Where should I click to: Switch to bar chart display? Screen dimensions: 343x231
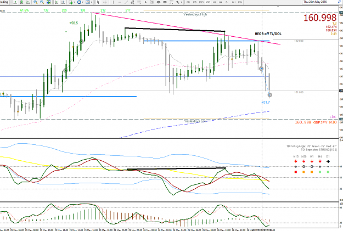click(15, 2)
